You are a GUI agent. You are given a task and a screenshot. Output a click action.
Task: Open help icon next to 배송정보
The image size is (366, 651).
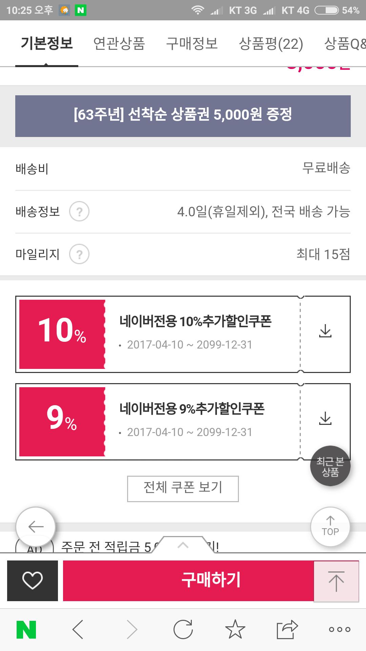tap(79, 212)
